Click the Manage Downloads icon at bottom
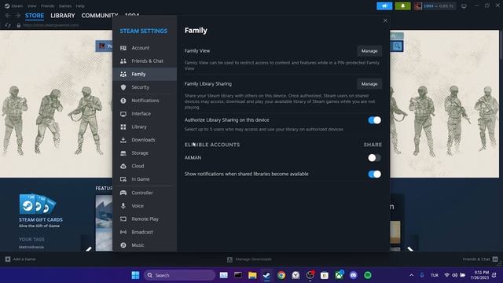503x283 pixels. coord(229,259)
